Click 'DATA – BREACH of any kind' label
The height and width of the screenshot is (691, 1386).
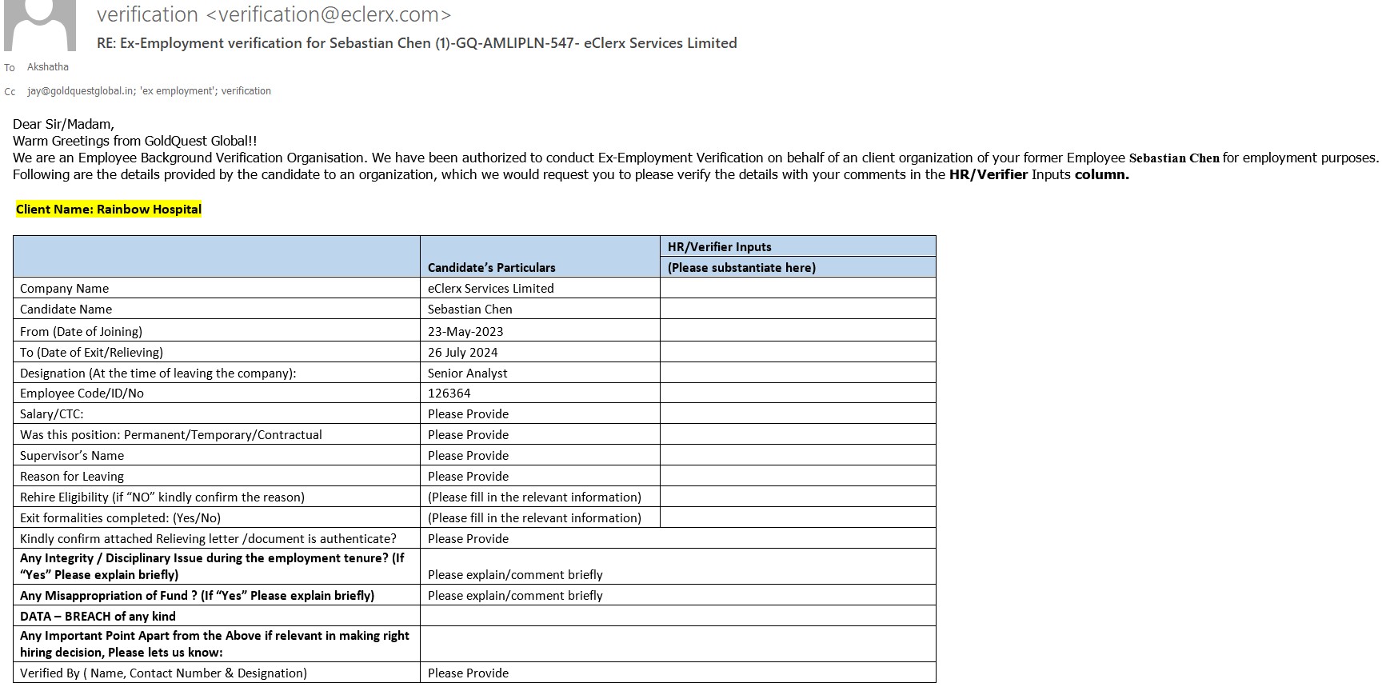(x=98, y=616)
